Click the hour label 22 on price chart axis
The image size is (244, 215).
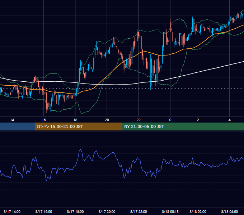tap(139, 120)
